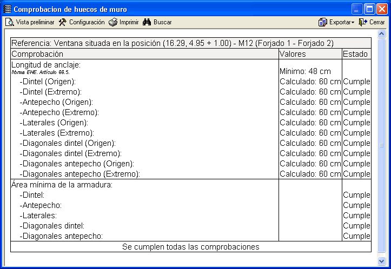The height and width of the screenshot is (269, 391).
Task: Select the '-Dintel (Extremo):' row
Action: coord(191,92)
